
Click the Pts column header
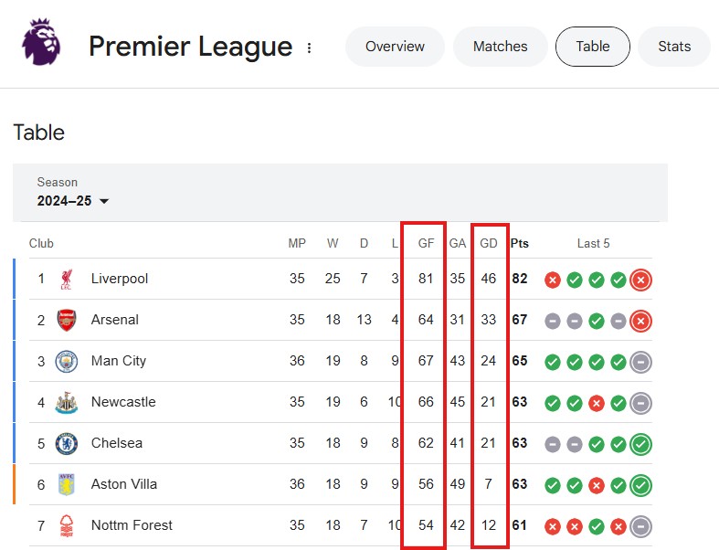tap(520, 244)
